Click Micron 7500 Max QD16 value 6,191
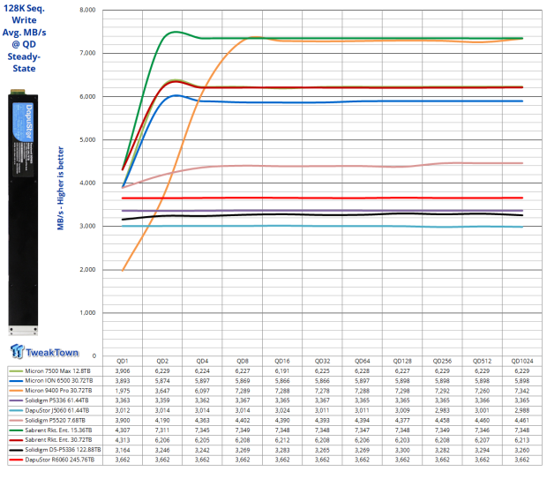The width and height of the screenshot is (547, 501). [282, 370]
